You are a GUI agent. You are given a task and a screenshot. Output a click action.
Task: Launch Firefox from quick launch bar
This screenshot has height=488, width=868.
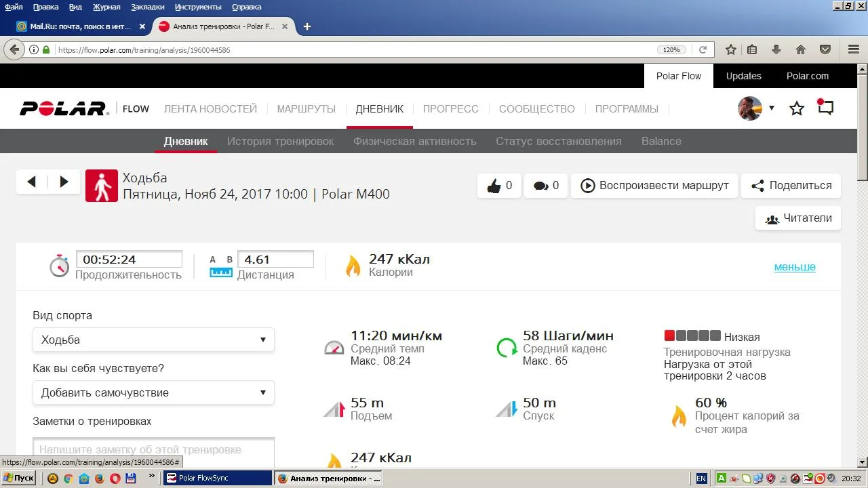click(x=100, y=479)
